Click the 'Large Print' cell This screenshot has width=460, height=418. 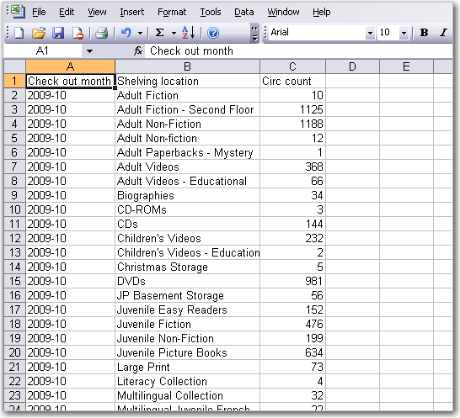[x=187, y=367]
